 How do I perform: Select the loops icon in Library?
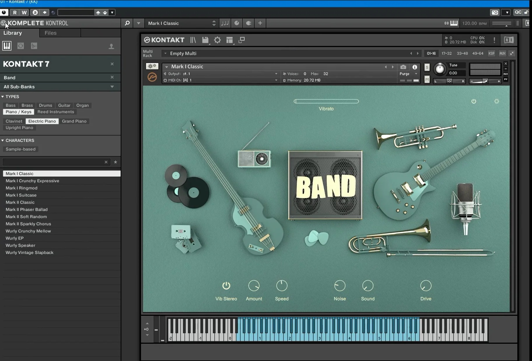20,46
